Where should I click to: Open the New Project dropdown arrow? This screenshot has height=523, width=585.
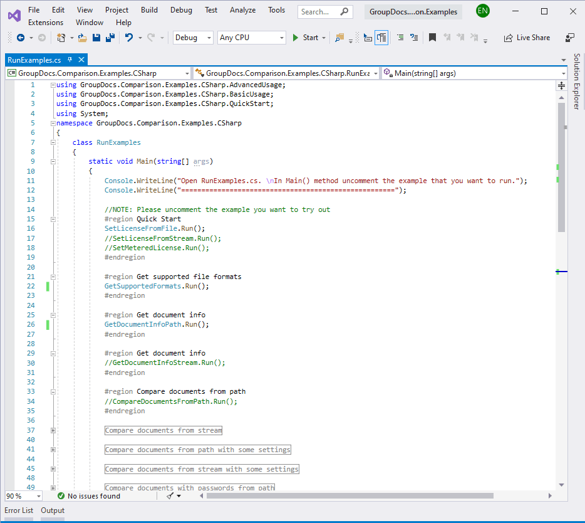click(x=71, y=38)
